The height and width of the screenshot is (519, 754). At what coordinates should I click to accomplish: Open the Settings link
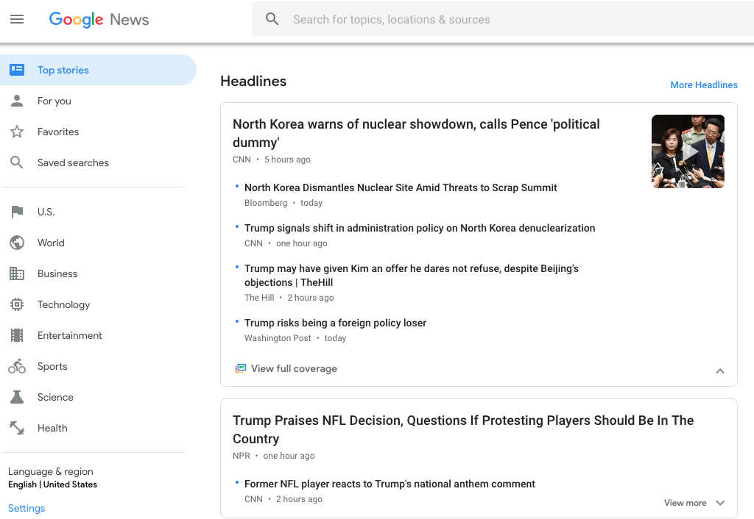click(27, 508)
